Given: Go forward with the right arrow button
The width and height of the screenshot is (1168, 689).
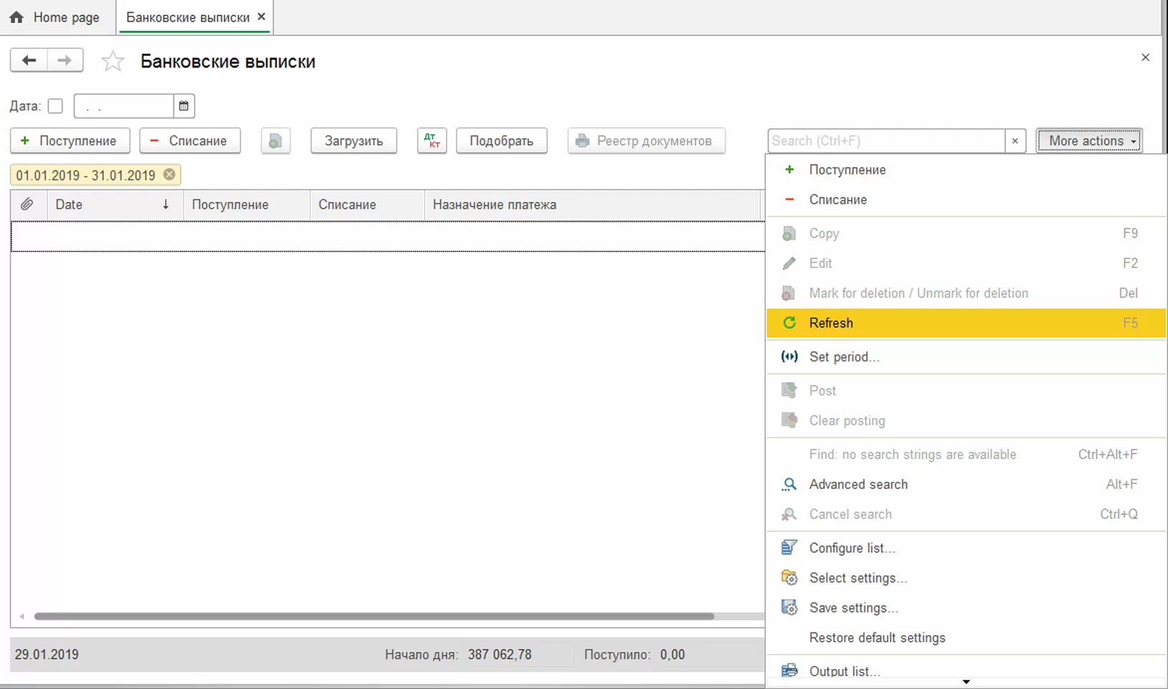Looking at the screenshot, I should coord(65,60).
